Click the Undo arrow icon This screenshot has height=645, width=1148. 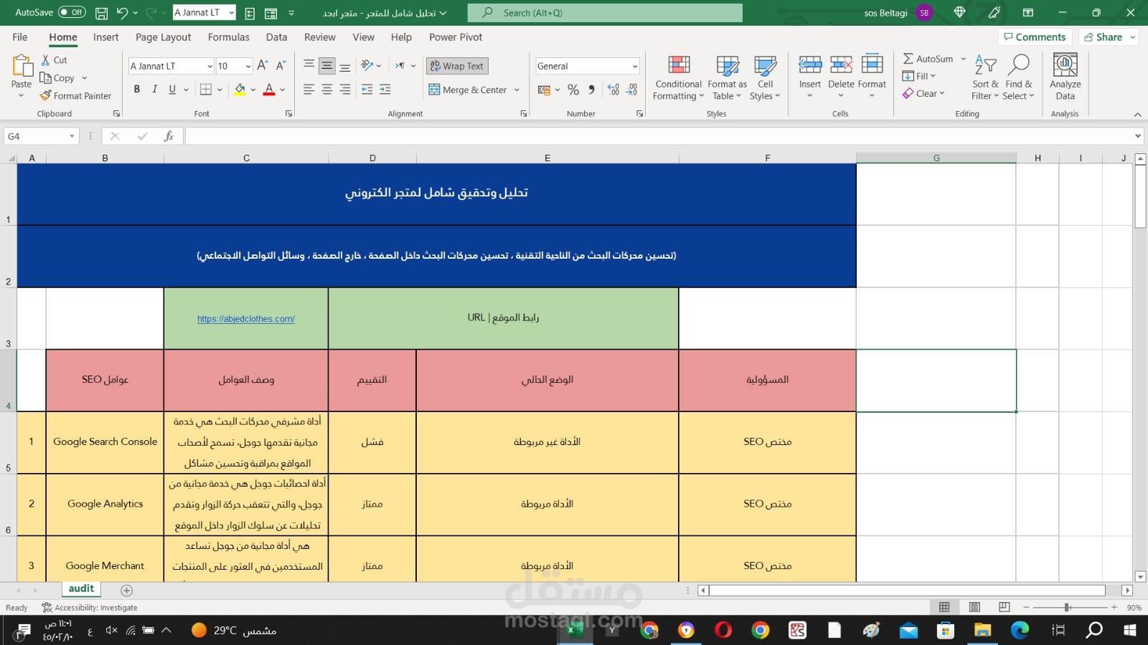[x=122, y=13]
